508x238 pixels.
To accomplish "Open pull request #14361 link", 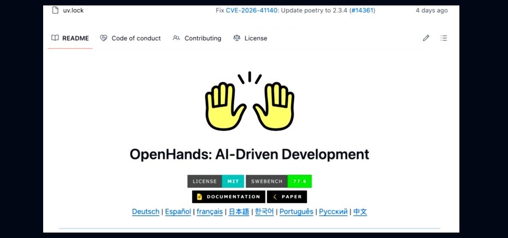I will point(362,10).
